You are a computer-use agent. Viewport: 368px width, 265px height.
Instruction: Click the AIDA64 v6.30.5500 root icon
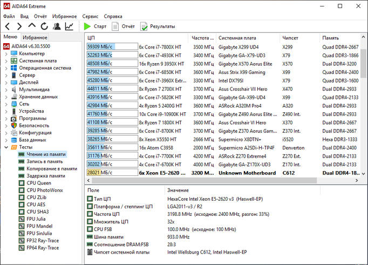click(x=6, y=46)
